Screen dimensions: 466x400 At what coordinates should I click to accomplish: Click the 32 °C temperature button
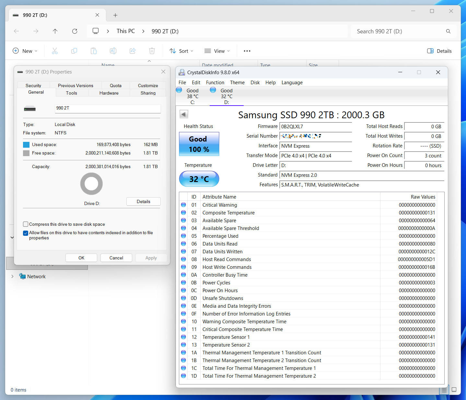pyautogui.click(x=199, y=179)
